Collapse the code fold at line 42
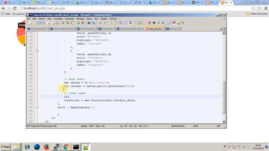Viewport: 269px width, 151px height. click(37, 51)
